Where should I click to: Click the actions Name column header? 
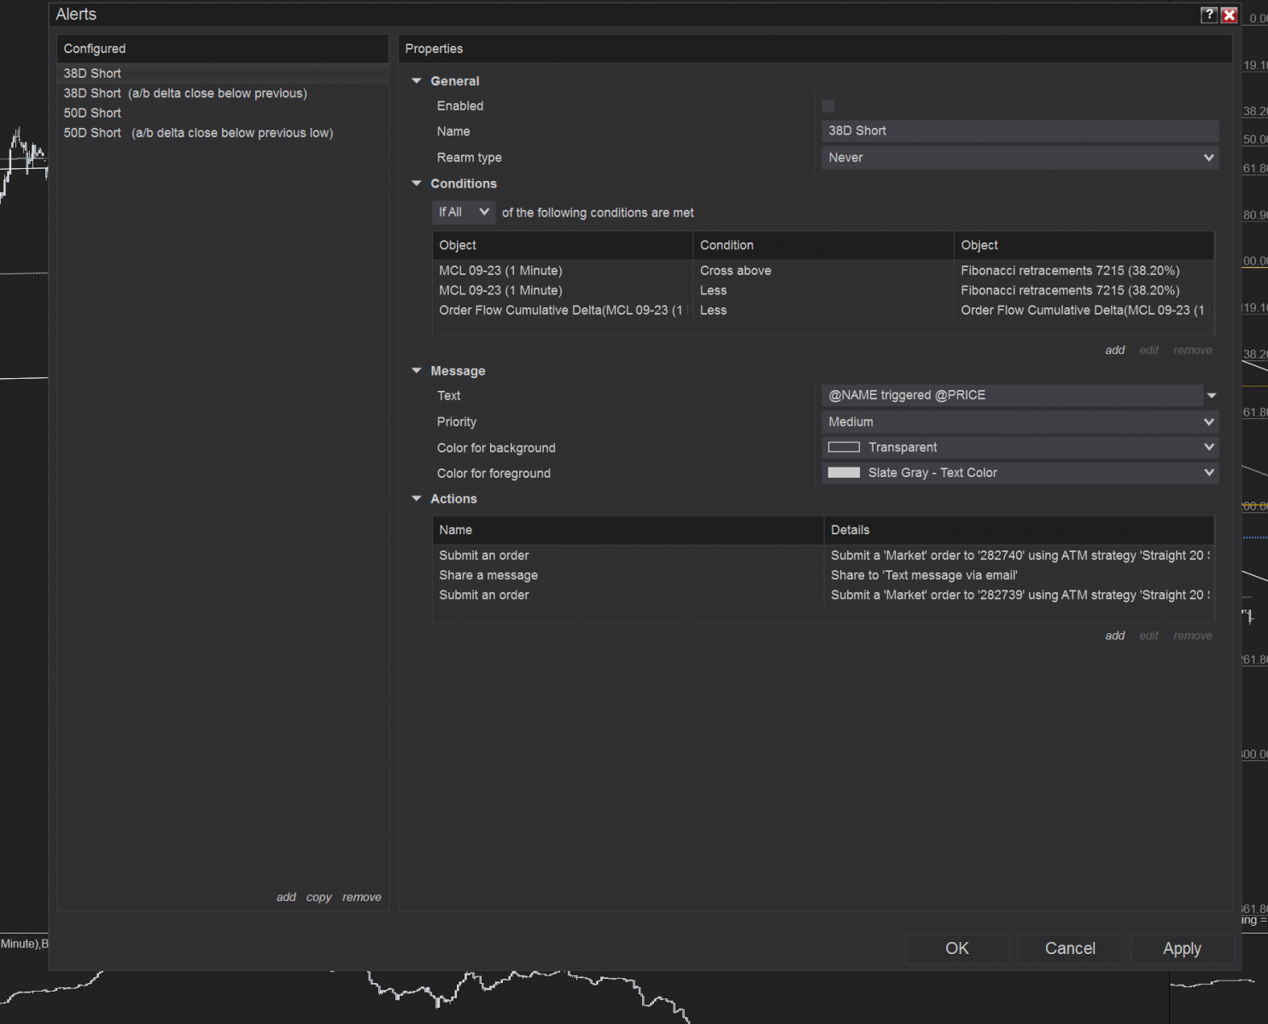[628, 530]
